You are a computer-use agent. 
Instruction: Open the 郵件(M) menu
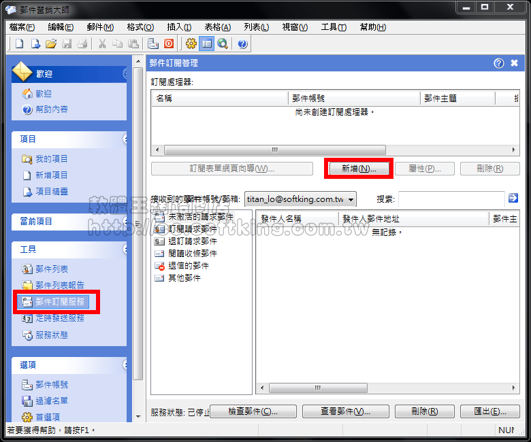click(x=100, y=27)
